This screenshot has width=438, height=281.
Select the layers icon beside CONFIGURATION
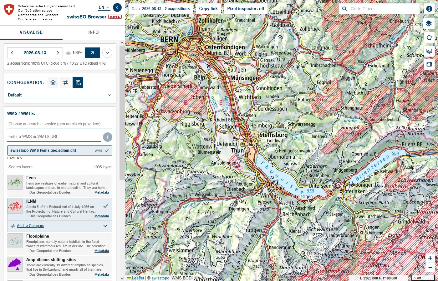tap(53, 82)
